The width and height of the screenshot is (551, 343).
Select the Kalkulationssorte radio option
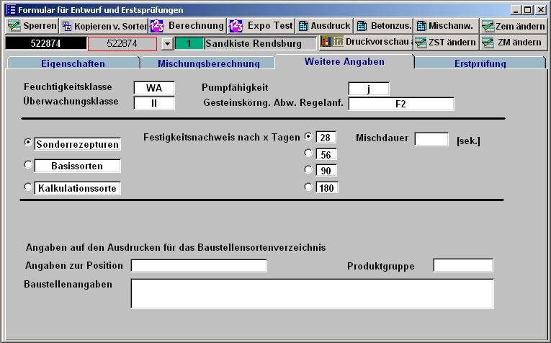click(29, 187)
